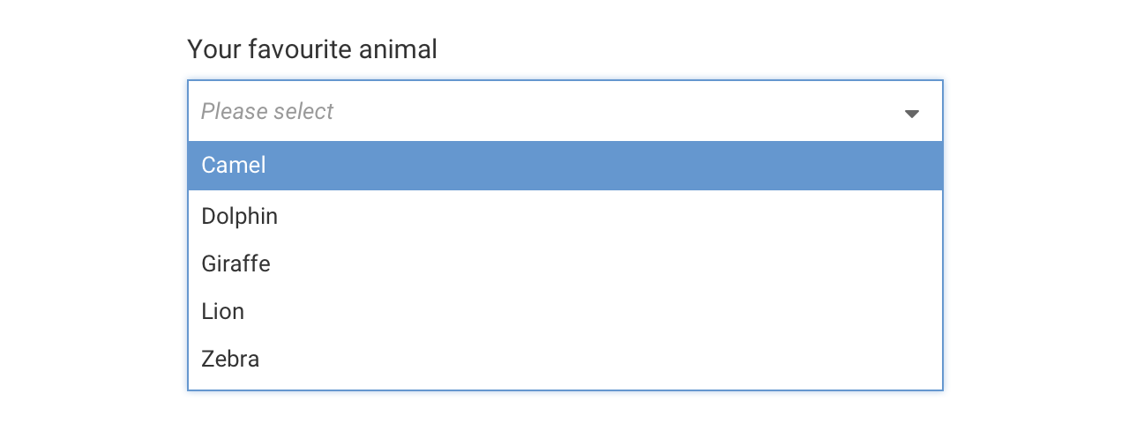
Task: Select Camel from the animal list
Action: (x=564, y=166)
